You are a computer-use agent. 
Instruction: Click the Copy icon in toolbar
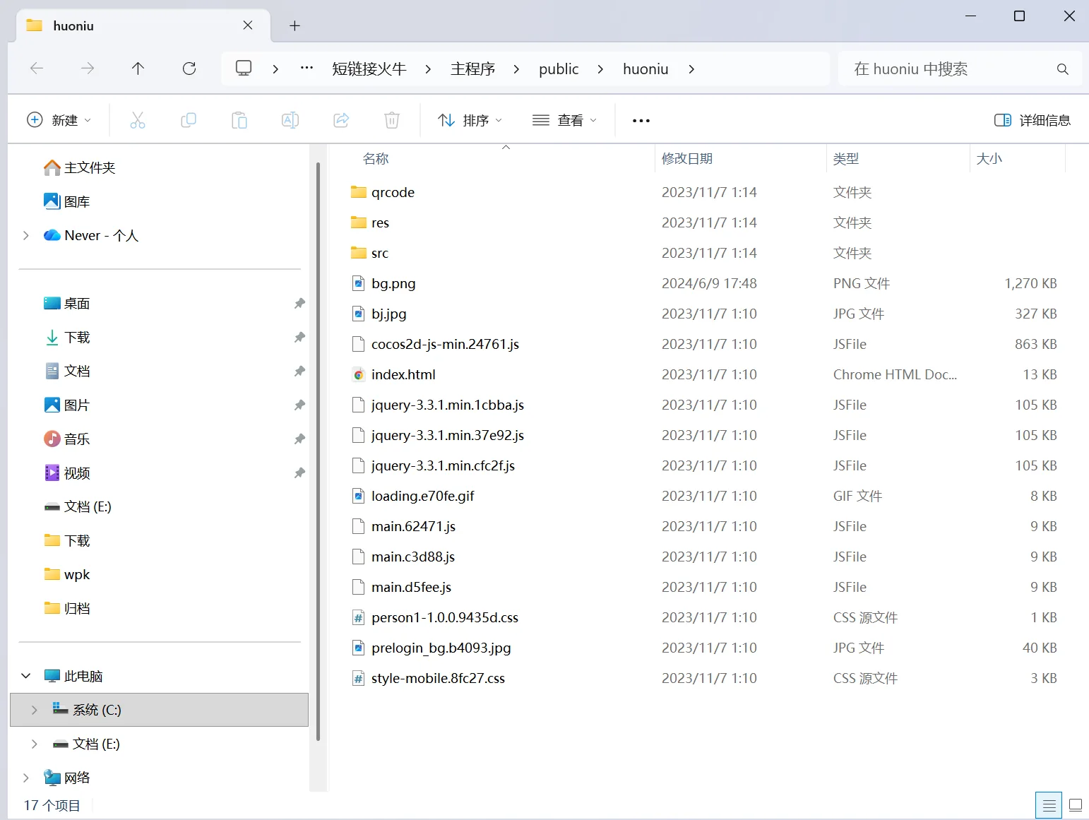(189, 120)
